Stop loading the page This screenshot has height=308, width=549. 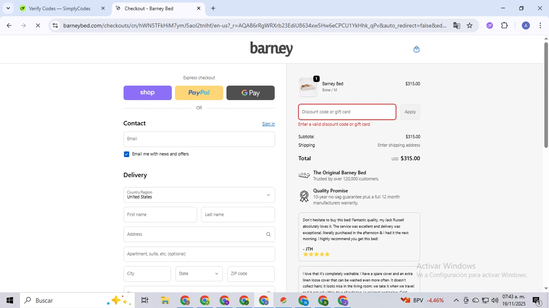pos(38,26)
